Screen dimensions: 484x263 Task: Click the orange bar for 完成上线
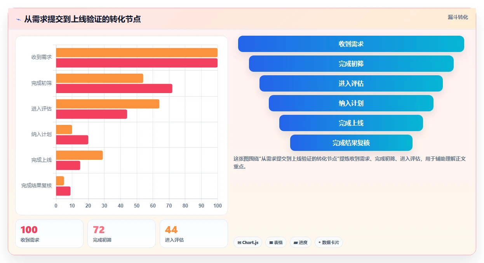[x=79, y=155]
